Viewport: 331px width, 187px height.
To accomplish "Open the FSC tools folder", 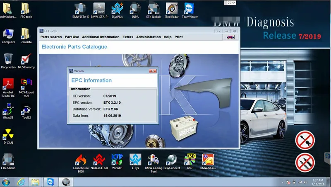I will 26,10.
